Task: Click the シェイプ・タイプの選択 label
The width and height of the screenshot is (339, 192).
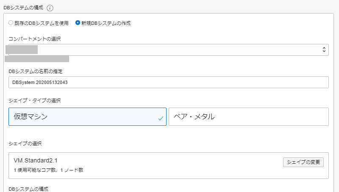Action: 35,100
